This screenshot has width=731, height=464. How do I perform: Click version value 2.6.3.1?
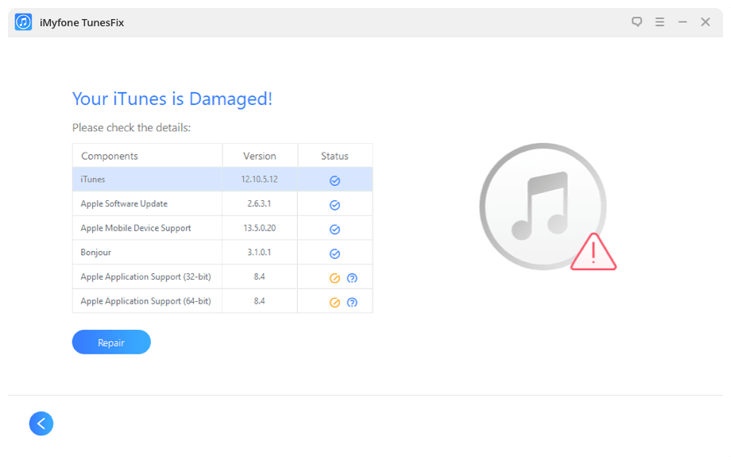[x=259, y=203]
